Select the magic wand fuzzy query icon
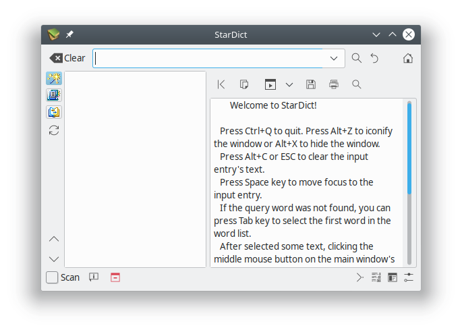Screen dimensions: 462x332 (x=54, y=78)
